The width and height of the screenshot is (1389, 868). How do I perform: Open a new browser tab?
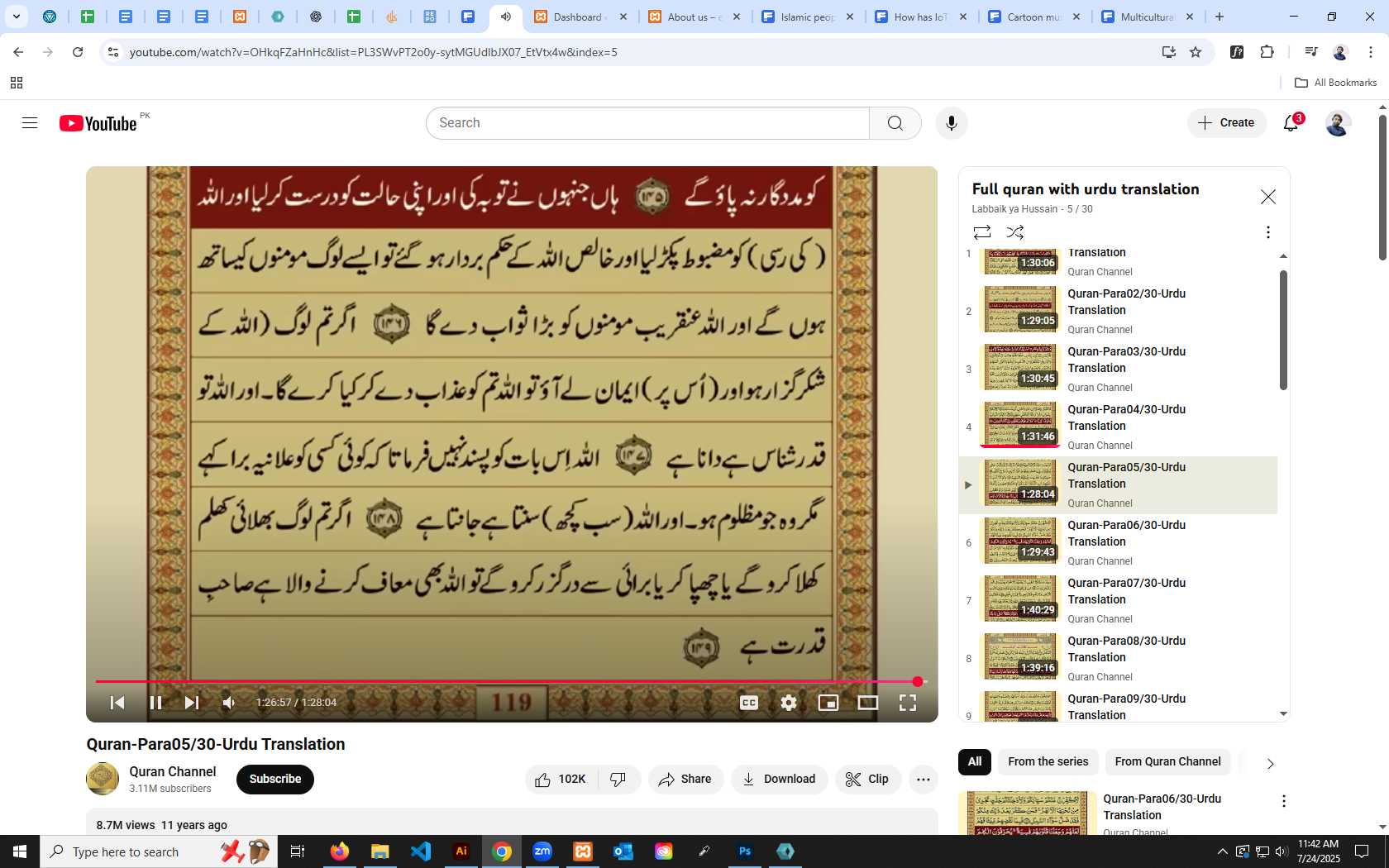1220,17
